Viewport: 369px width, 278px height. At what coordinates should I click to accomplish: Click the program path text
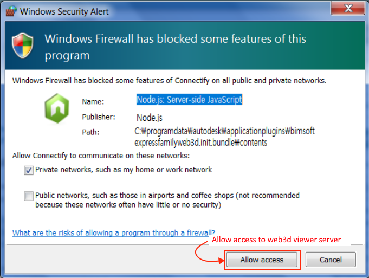(x=224, y=137)
